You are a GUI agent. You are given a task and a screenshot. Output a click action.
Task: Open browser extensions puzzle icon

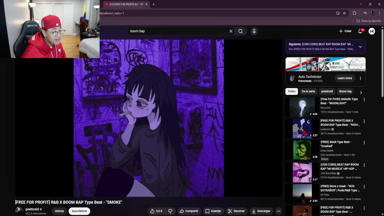(x=355, y=13)
